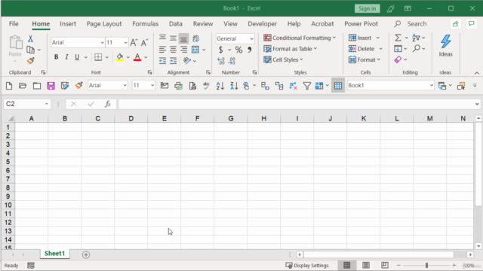
Task: Click in the formula bar input field
Action: point(296,104)
